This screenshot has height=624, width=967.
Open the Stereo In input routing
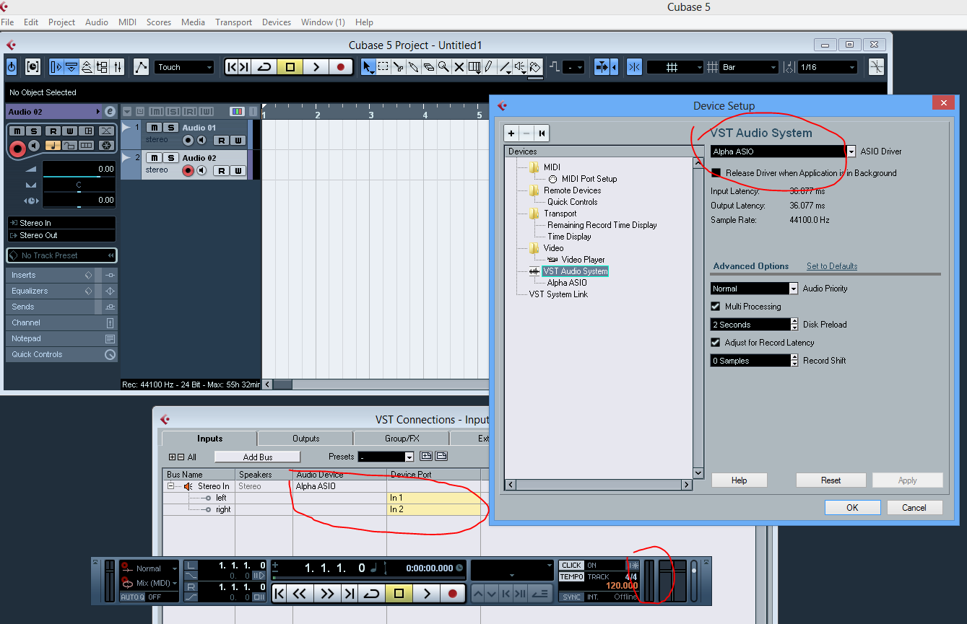pyautogui.click(x=61, y=223)
